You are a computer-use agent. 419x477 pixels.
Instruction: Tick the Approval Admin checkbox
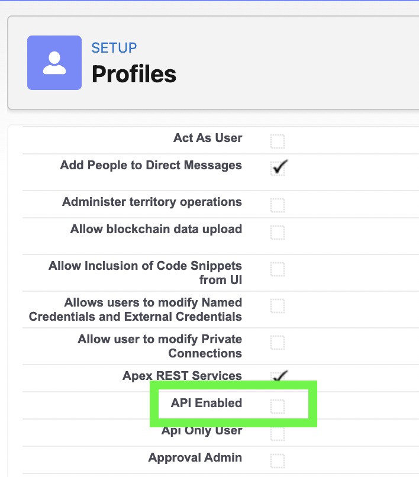[x=278, y=460]
